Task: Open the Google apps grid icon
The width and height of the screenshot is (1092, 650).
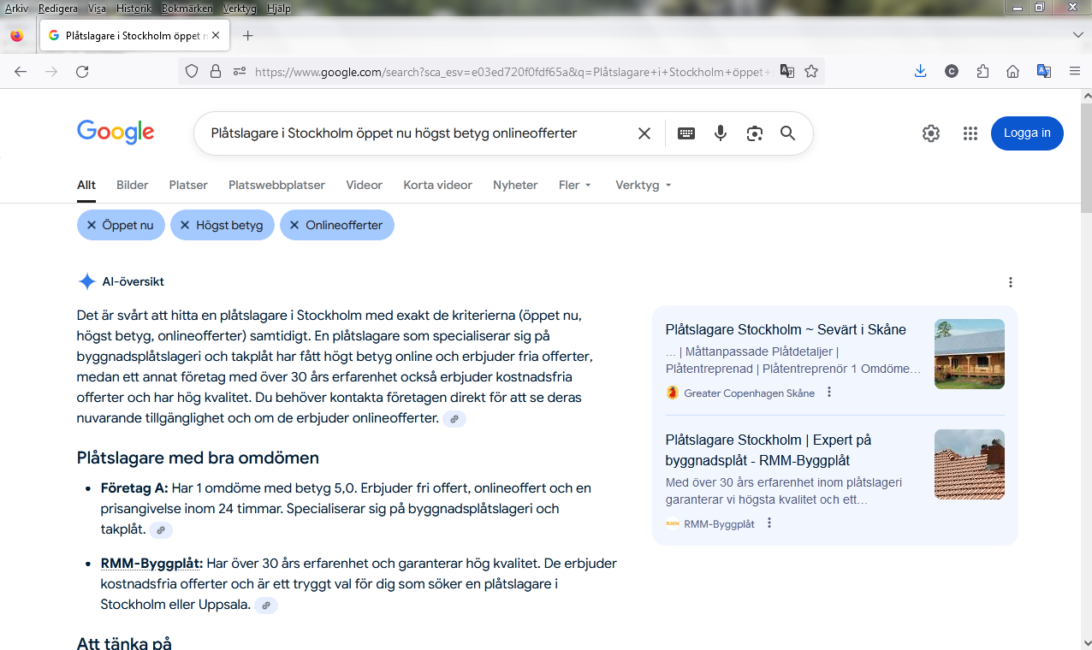Action: click(x=970, y=133)
